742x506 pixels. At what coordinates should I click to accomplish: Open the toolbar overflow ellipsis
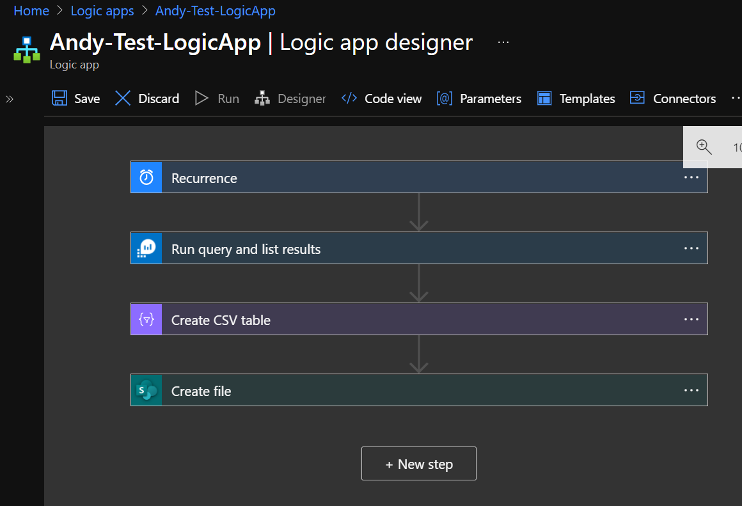736,98
